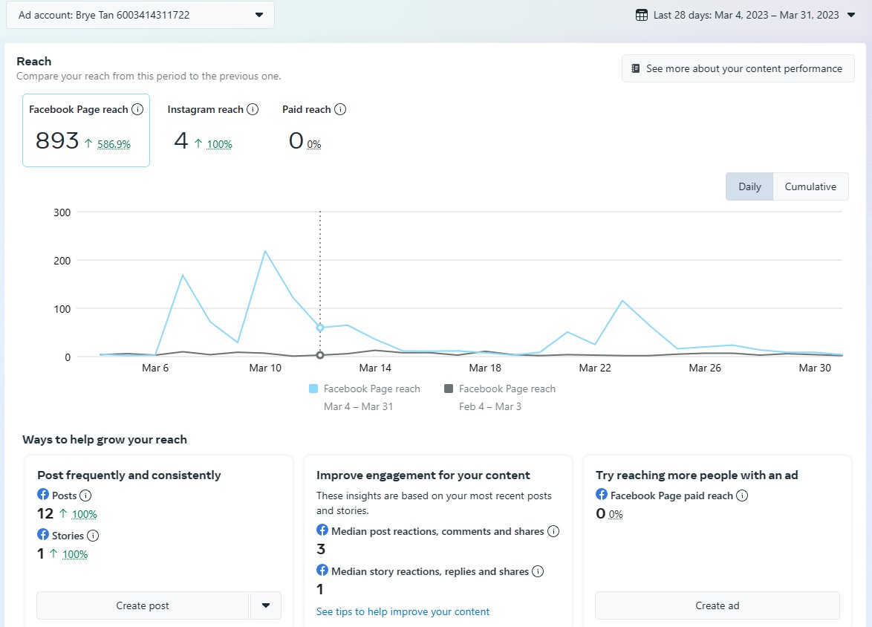This screenshot has width=872, height=627.
Task: Select the Facebook Page reach metric card
Action: click(86, 130)
